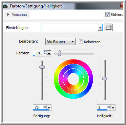This screenshot has width=126, height=125.
Task: Expand the Vorschau preview section
Action: coord(17,15)
